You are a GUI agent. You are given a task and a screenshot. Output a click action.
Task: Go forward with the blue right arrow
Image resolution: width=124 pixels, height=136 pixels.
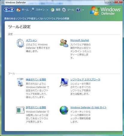click(x=12, y=10)
